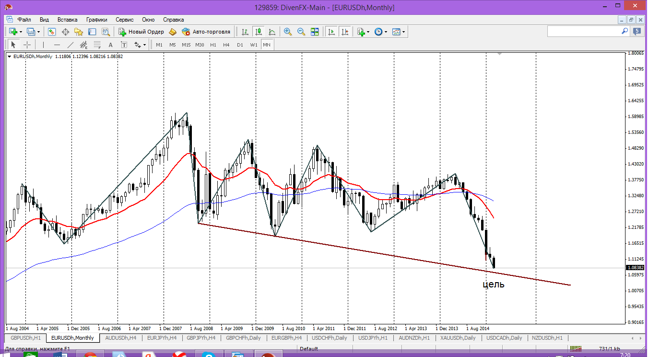Expand the templates dropdown

(403, 32)
